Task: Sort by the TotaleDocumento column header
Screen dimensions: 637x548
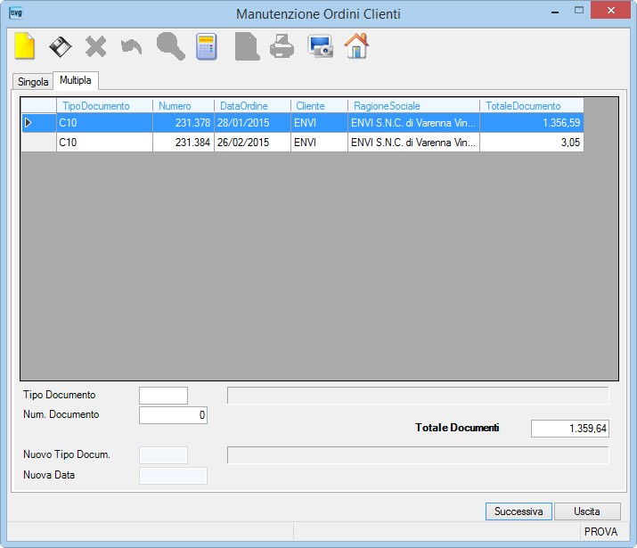Action: coord(531,106)
